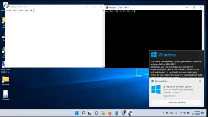
Task: Select the PuTTY taskbar icon
Action: (x=130, y=113)
